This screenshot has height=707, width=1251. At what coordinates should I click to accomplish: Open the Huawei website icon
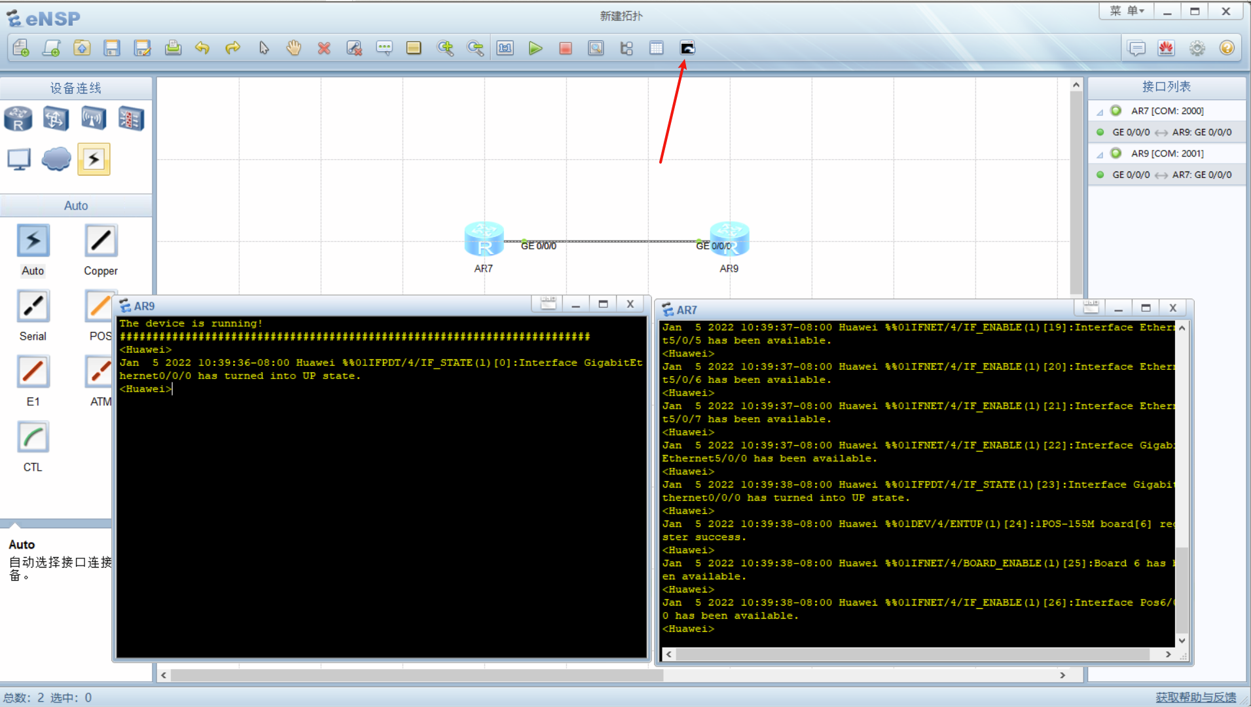1167,48
